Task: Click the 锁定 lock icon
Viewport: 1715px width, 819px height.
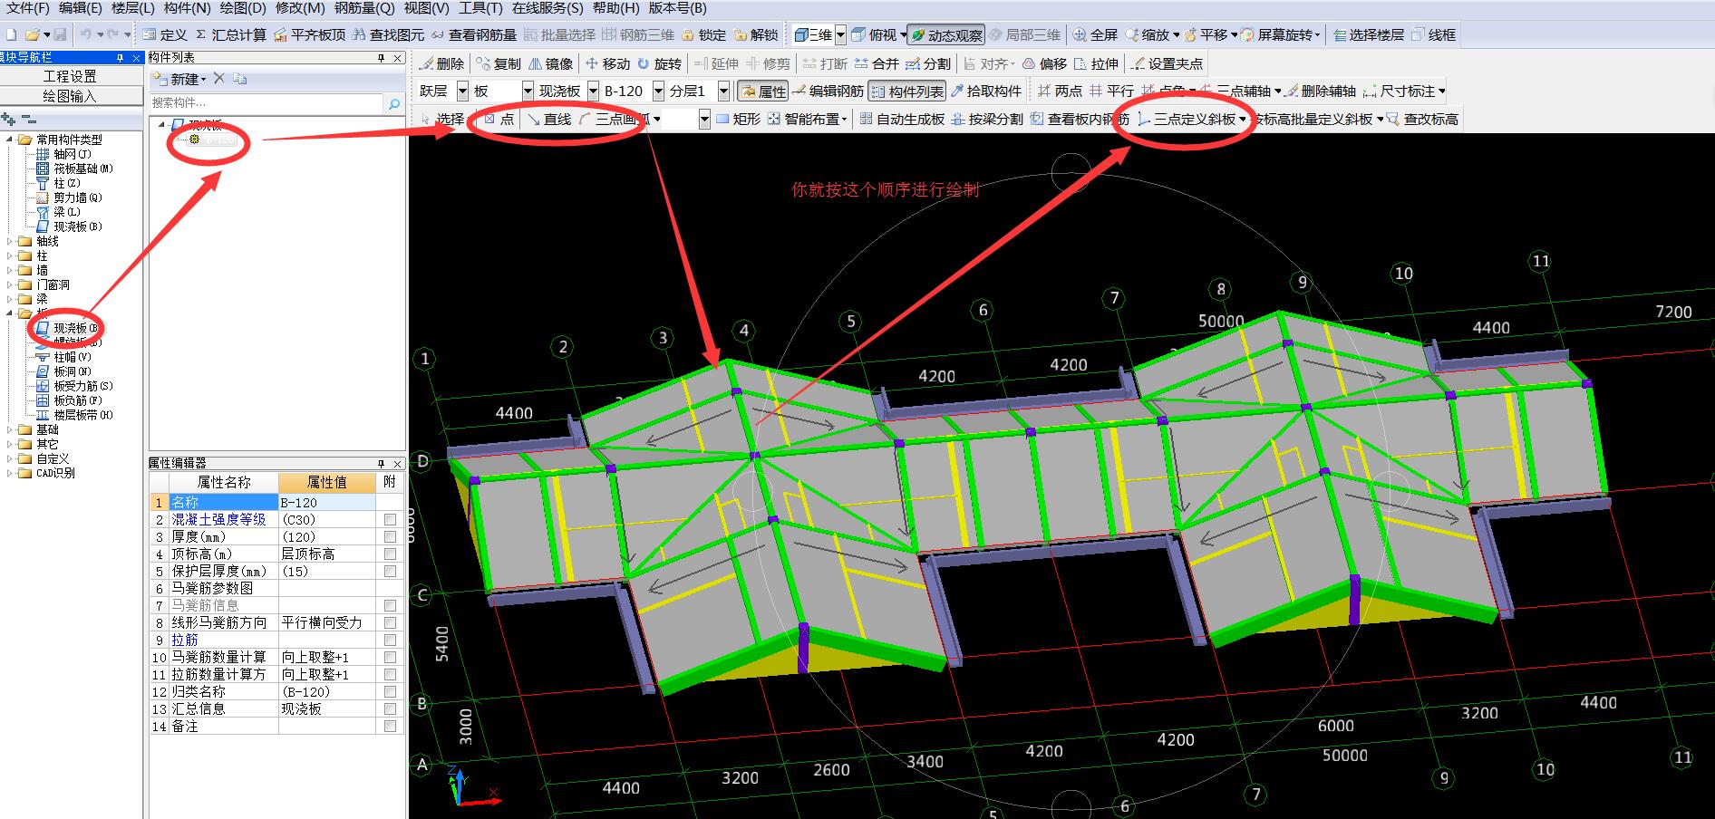Action: pos(703,34)
